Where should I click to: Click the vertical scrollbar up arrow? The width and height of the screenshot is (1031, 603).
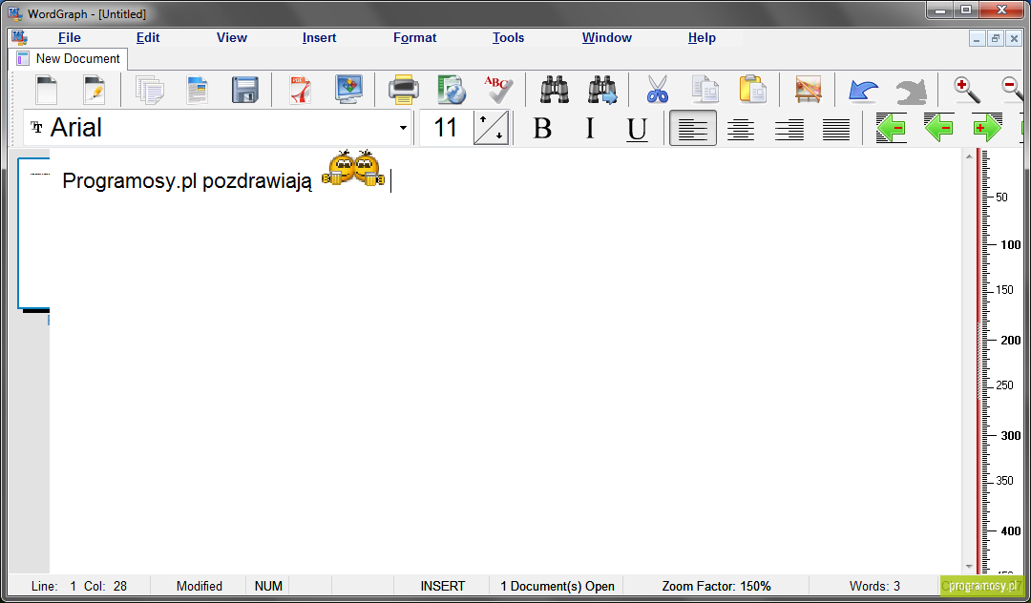(x=969, y=156)
